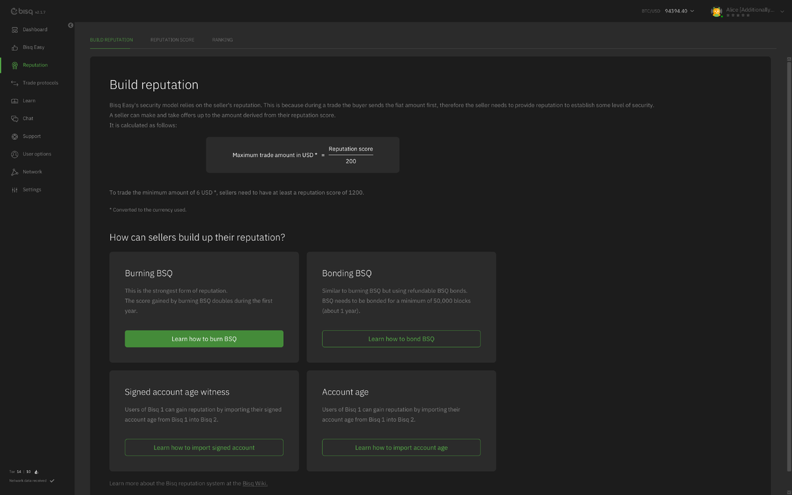
Task: Open the Network nodes icon
Action: tap(15, 172)
